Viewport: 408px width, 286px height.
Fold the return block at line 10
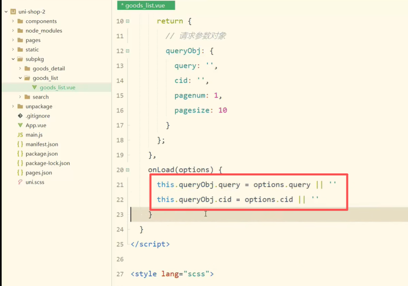point(127,21)
